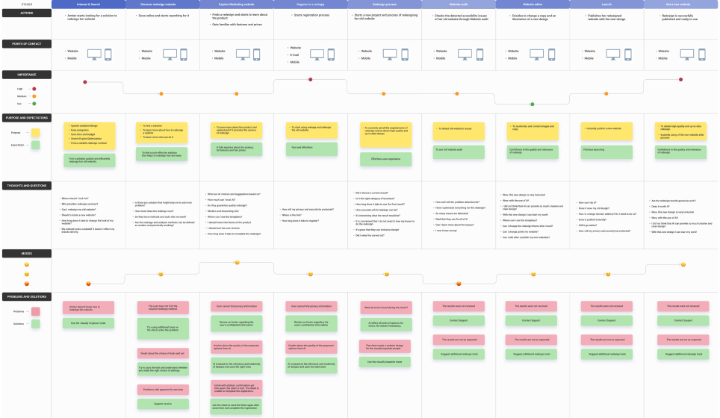This screenshot has width=720, height=418.
Task: Select the Website audit stage header
Action: point(459,4)
